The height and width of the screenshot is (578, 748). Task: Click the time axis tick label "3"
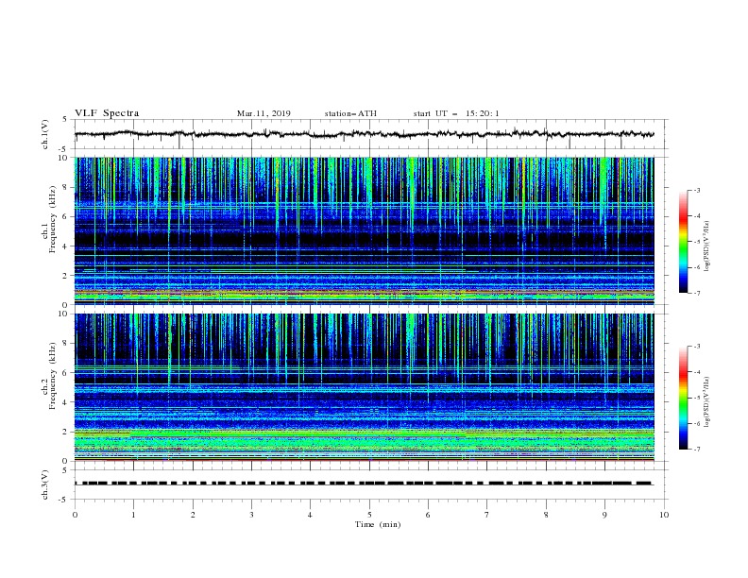[251, 515]
